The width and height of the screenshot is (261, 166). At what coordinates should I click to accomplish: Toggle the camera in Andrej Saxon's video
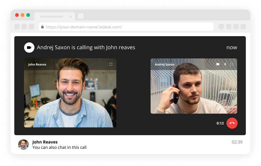tap(218, 64)
